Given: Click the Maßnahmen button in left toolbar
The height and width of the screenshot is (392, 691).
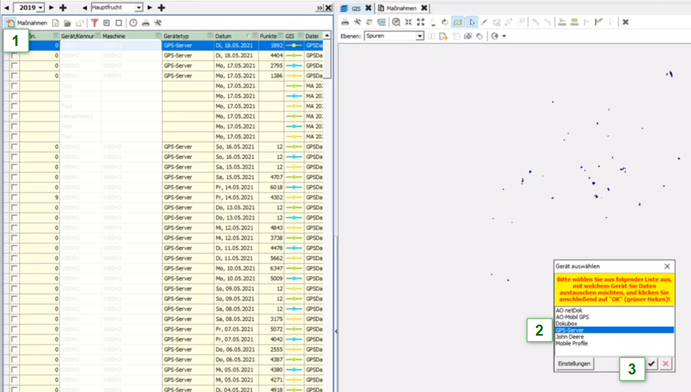Looking at the screenshot, I should 27,23.
